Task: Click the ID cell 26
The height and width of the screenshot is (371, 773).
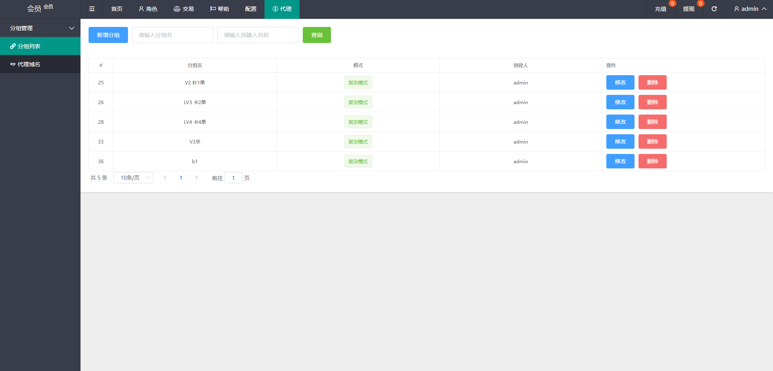Action: click(101, 102)
